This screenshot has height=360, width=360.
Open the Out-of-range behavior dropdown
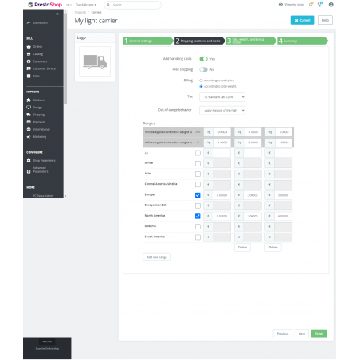pyautogui.click(x=222, y=110)
